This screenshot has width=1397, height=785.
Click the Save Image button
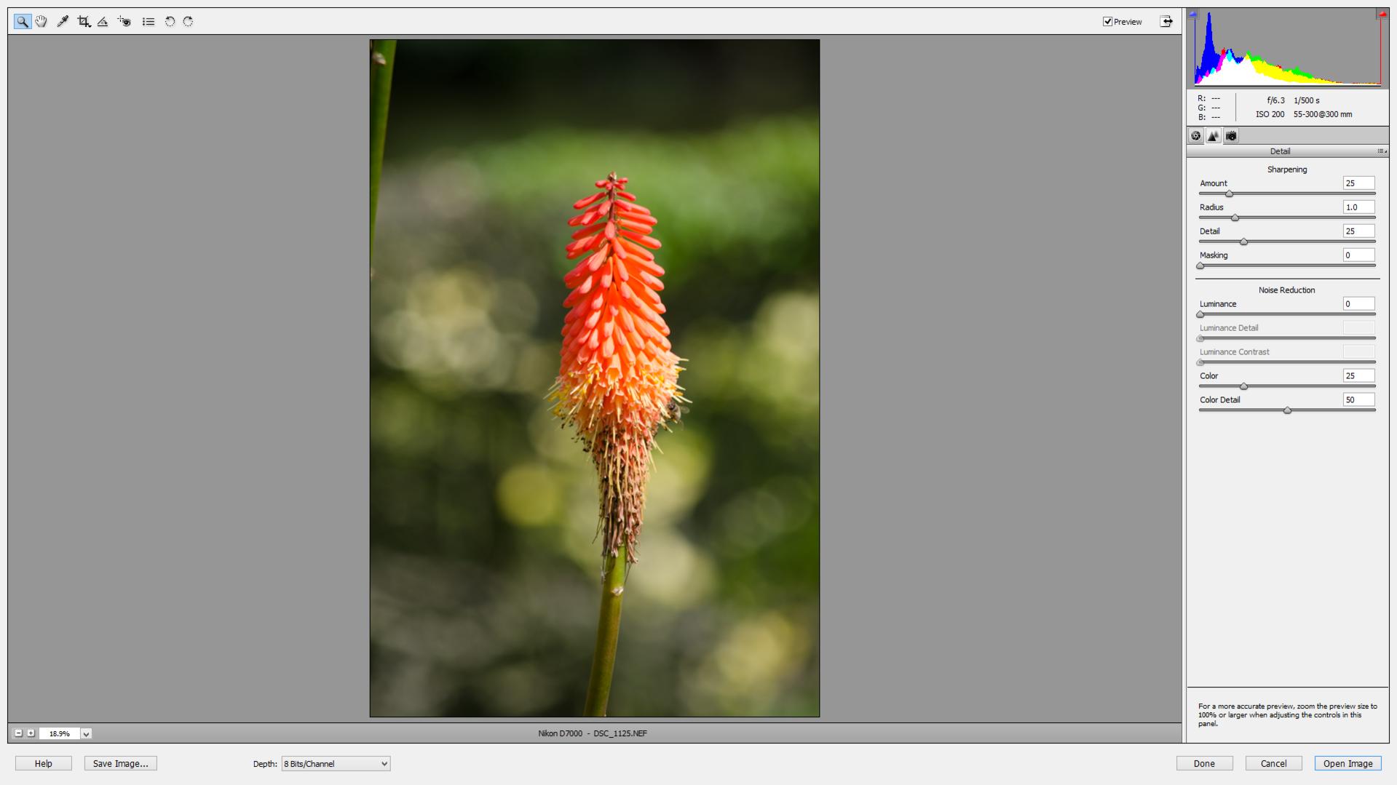[x=120, y=764]
